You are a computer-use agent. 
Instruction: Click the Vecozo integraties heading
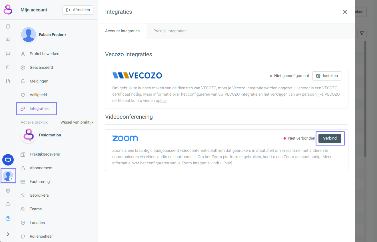(x=129, y=54)
